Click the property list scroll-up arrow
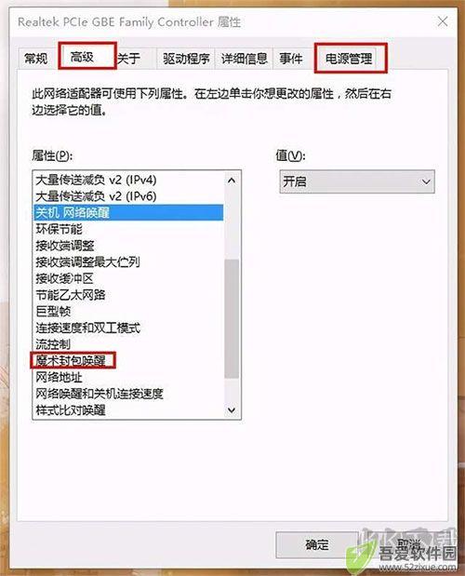Image resolution: width=465 pixels, height=576 pixels. click(x=232, y=181)
